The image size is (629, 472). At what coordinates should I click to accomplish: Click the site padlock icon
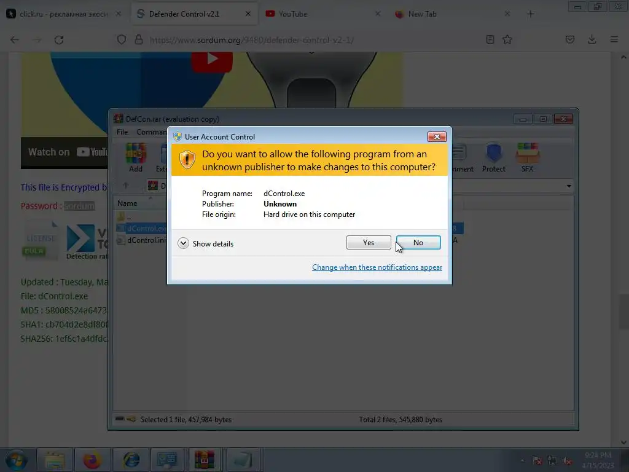(139, 40)
